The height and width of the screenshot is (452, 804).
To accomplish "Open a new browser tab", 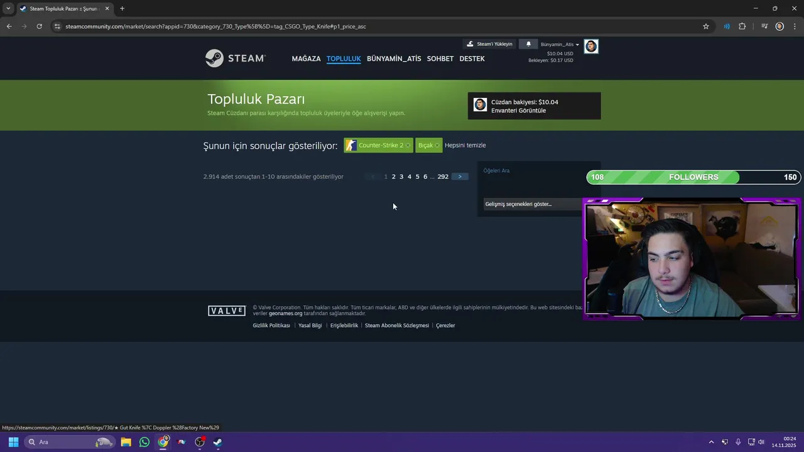I will click(x=122, y=8).
